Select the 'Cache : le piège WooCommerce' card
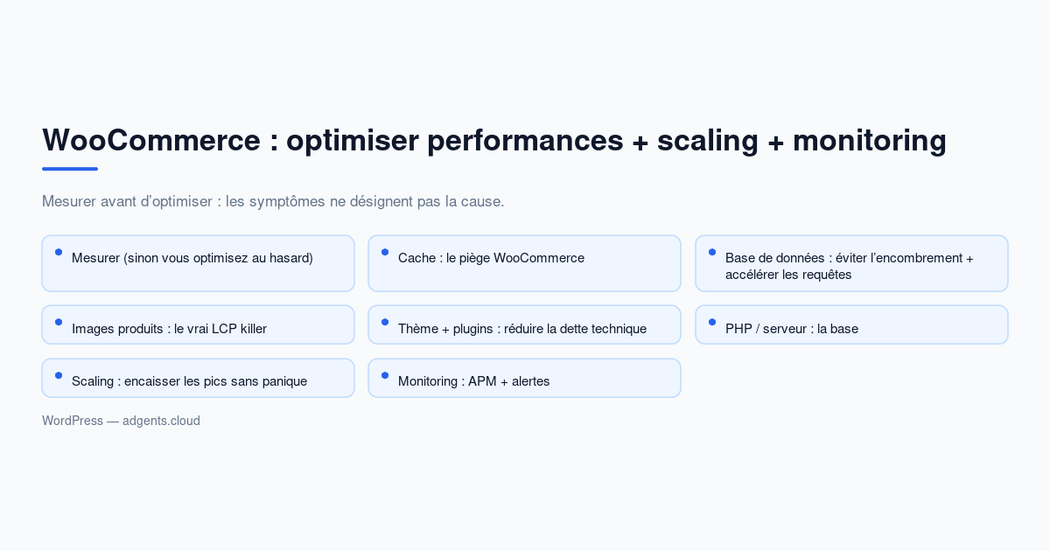Viewport: 1050px width, 551px height. click(524, 263)
